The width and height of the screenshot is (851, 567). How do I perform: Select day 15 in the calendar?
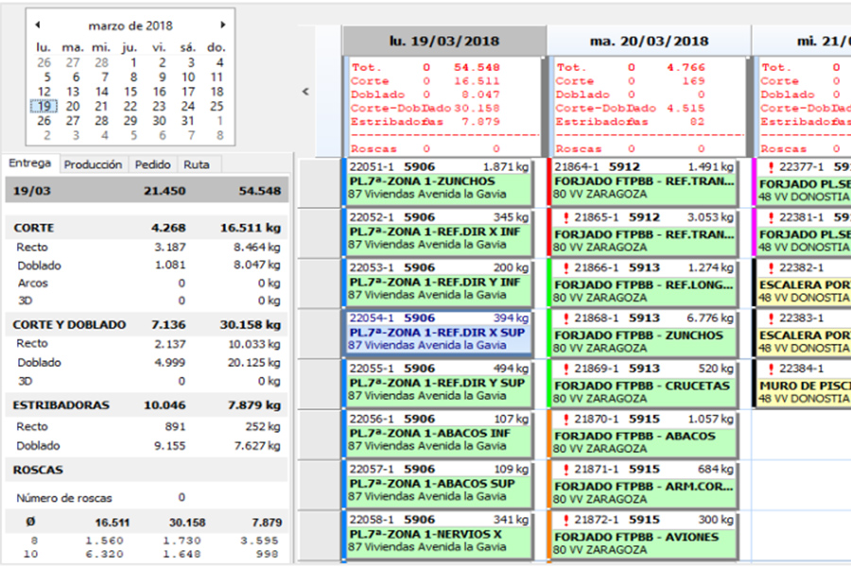[130, 91]
